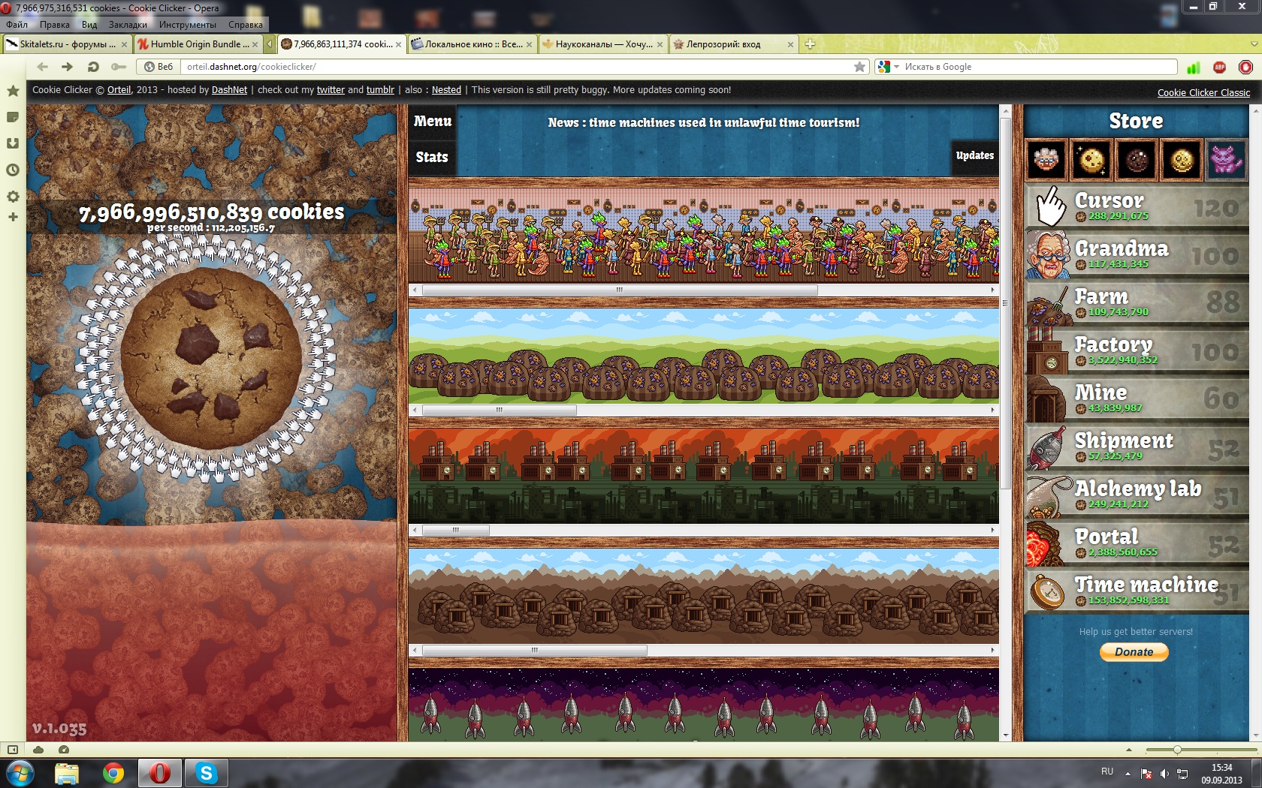
Task: Buy a Farm building
Action: [1137, 302]
